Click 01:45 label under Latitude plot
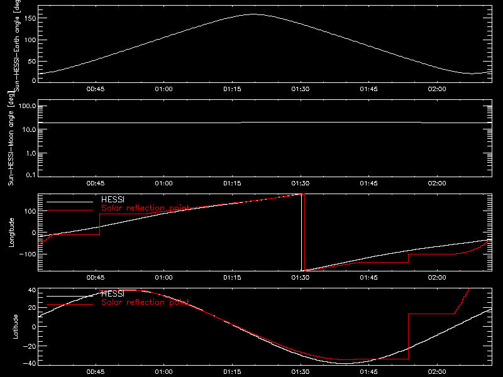The width and height of the screenshot is (503, 377). coord(368,372)
